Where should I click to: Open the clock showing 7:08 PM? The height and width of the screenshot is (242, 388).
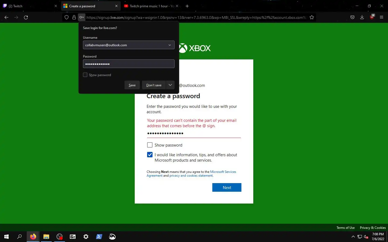click(378, 237)
